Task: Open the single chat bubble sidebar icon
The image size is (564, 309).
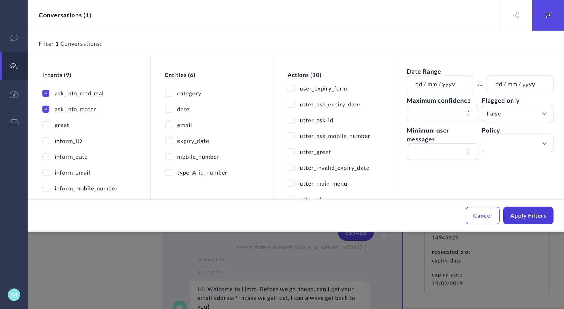Action: point(14,38)
